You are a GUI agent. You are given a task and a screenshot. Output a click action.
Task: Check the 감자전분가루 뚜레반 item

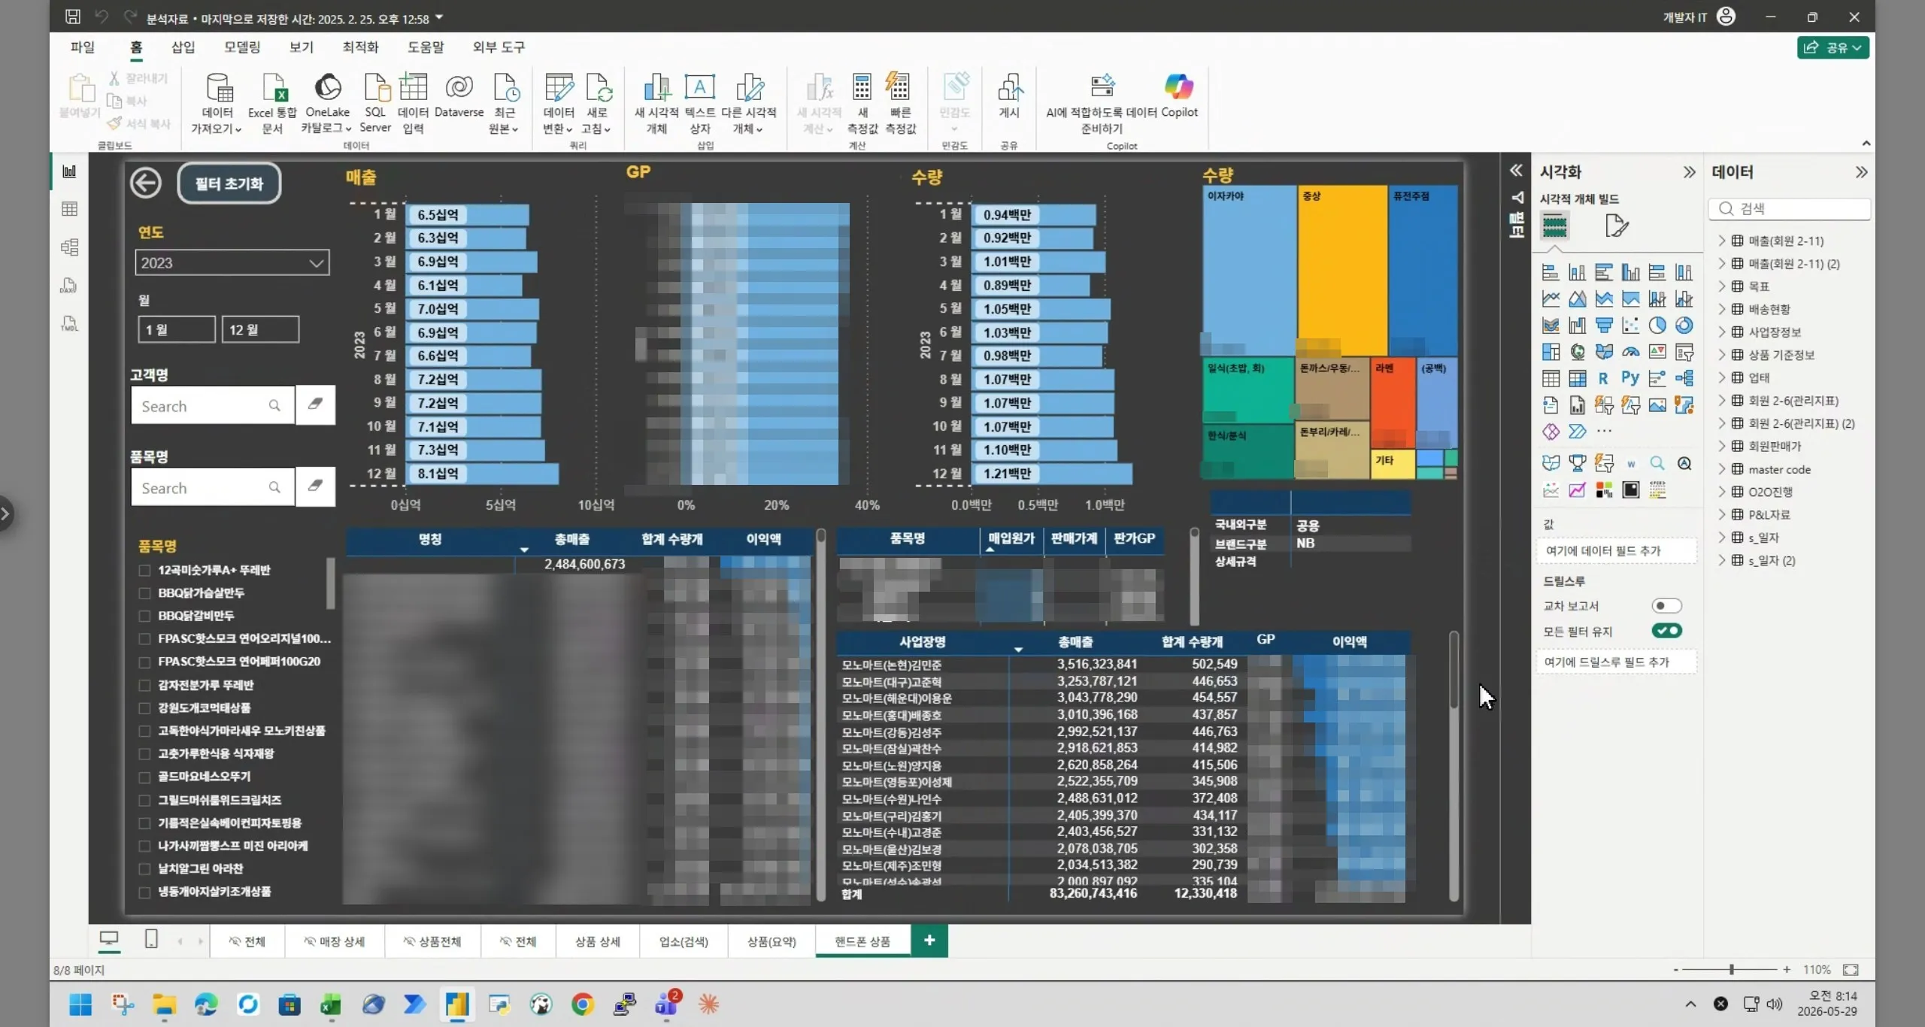tap(144, 685)
